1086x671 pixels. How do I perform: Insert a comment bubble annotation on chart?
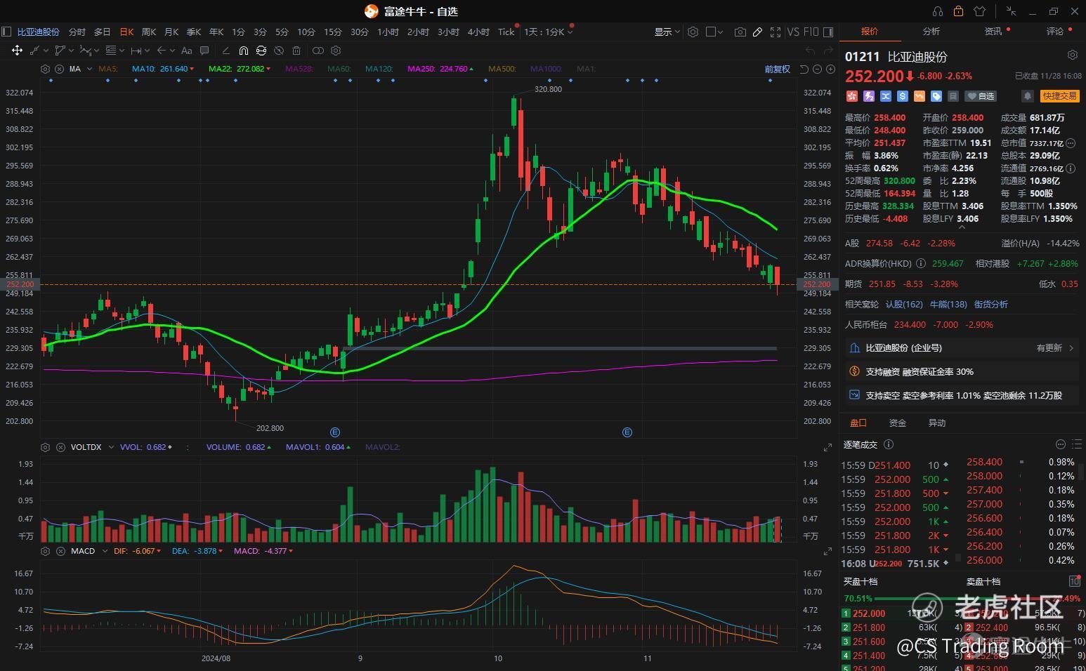coord(204,51)
